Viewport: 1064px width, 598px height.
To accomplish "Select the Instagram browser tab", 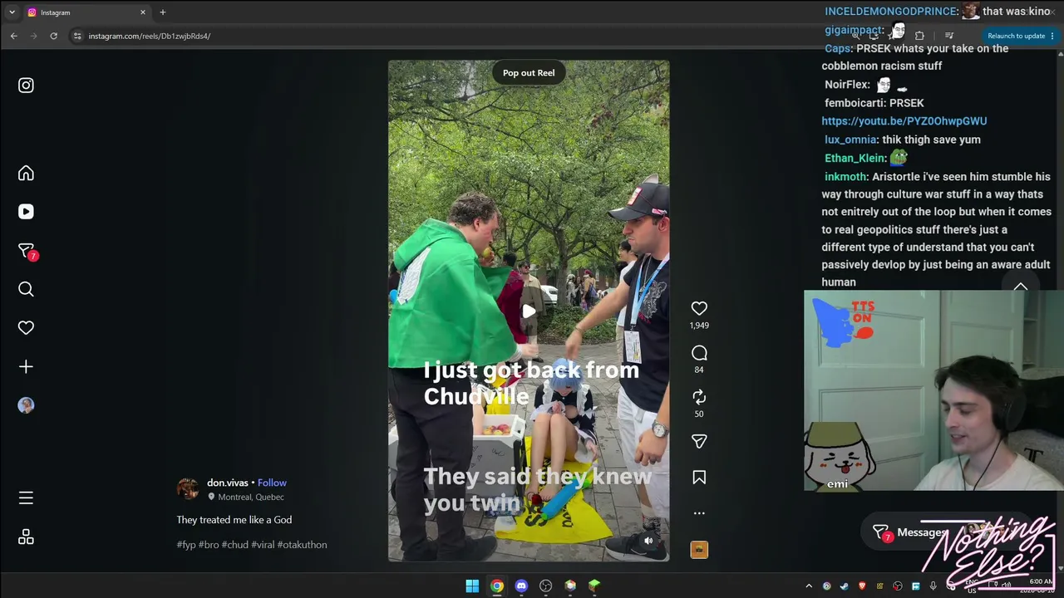I will [x=87, y=12].
